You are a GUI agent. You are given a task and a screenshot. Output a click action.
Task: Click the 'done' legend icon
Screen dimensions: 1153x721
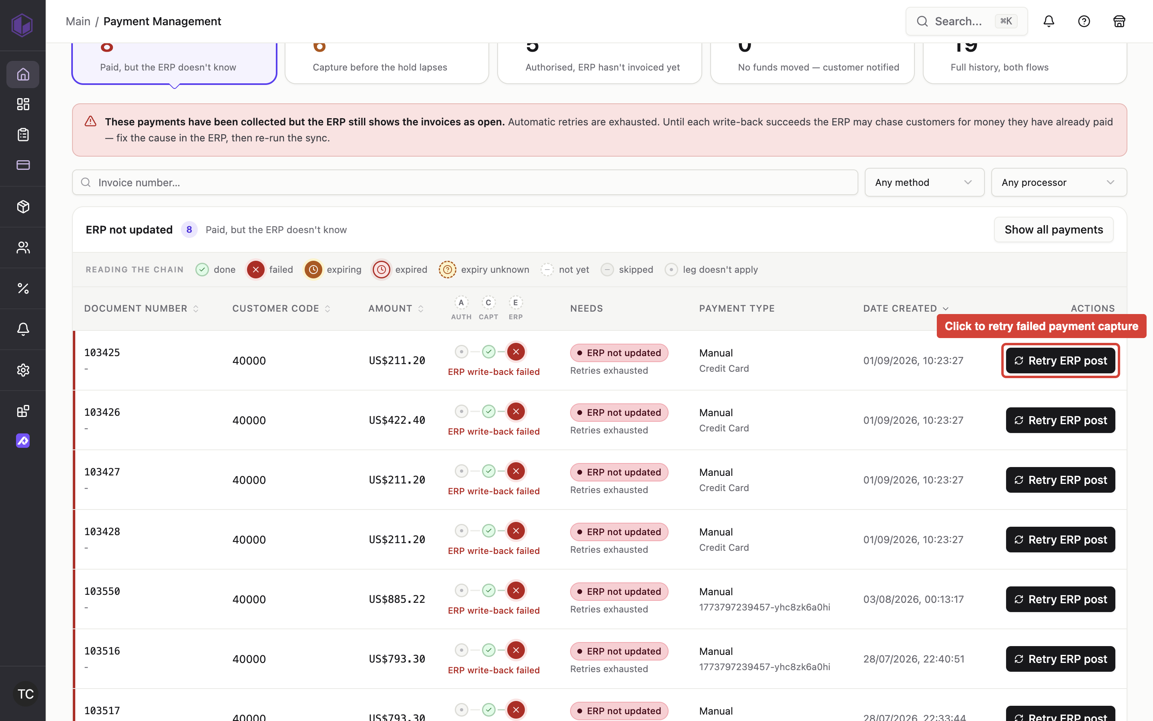[x=202, y=270]
